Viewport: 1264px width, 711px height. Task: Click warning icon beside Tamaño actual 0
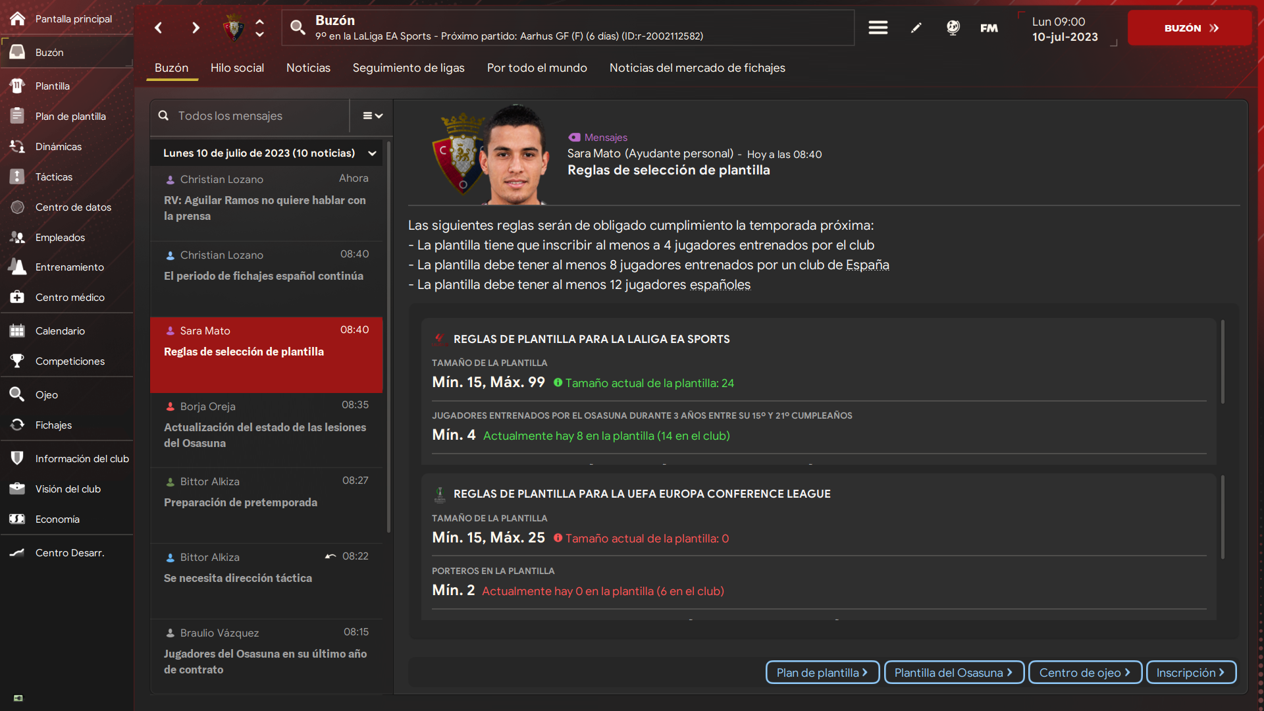point(558,538)
